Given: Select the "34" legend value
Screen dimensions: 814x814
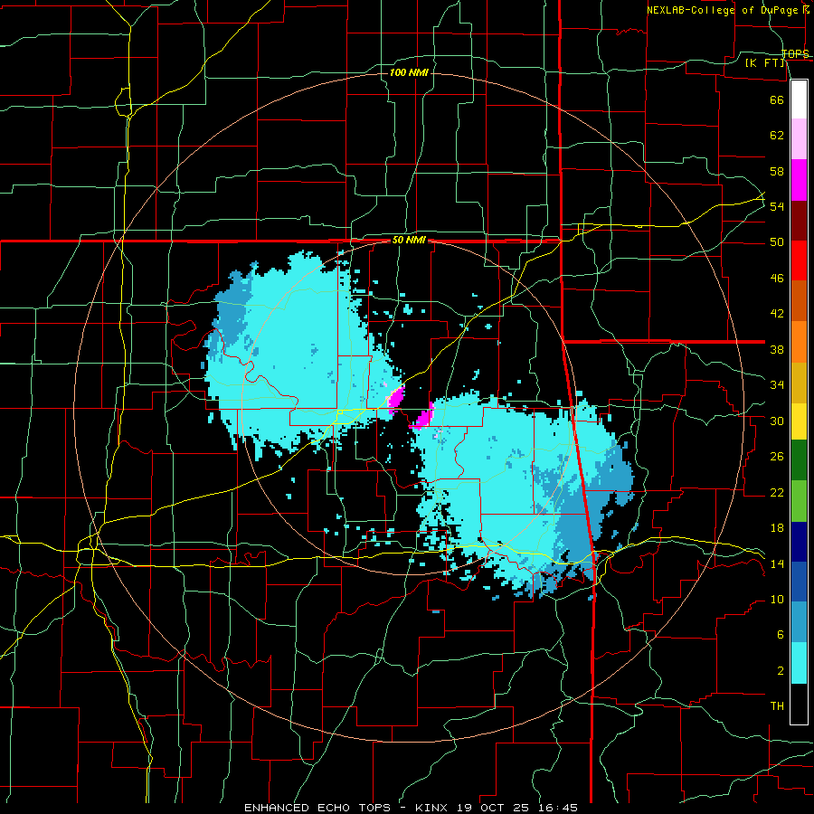Looking at the screenshot, I should point(777,385).
